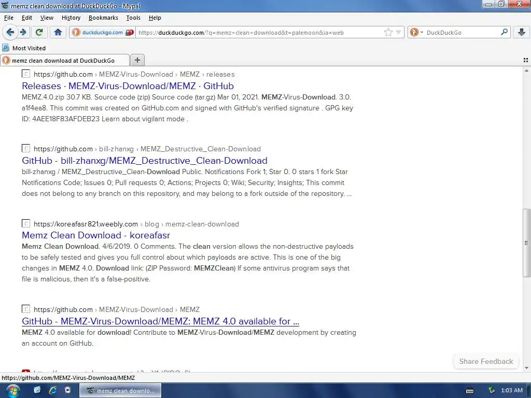The width and height of the screenshot is (531, 398).
Task: Click the page scrollbar down arrow
Action: [527, 368]
